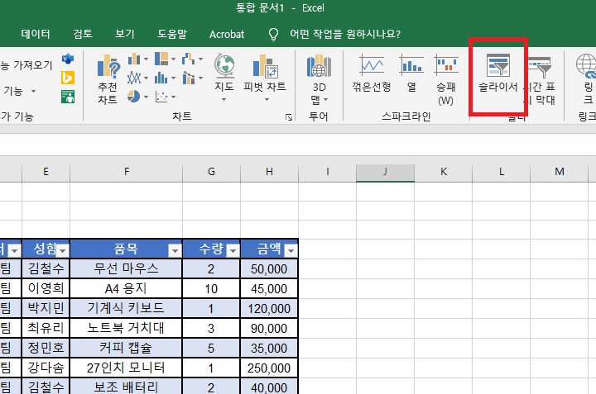
Task: Switch to the Acrobat ribbon tab
Action: click(x=227, y=35)
